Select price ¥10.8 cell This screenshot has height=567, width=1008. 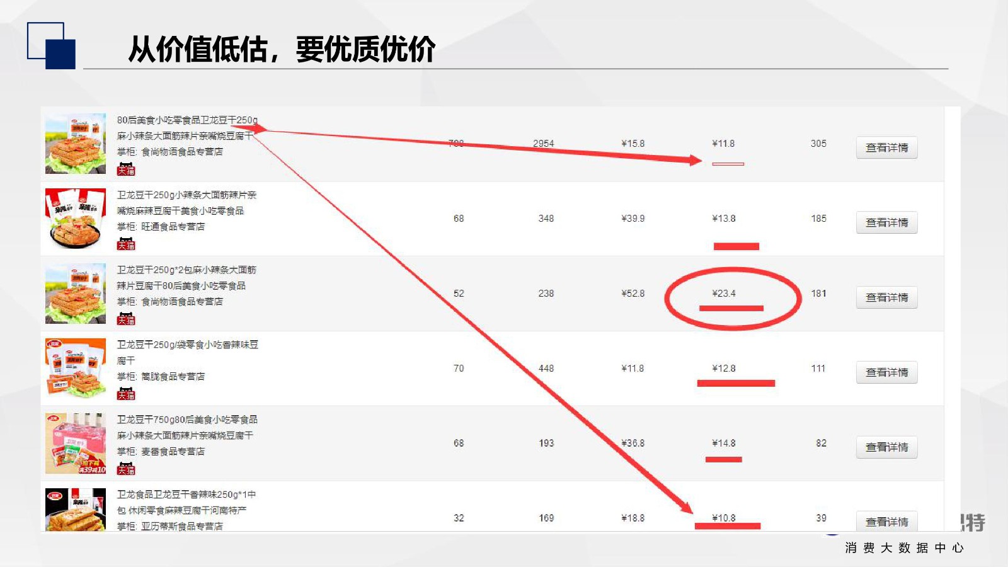pos(724,518)
